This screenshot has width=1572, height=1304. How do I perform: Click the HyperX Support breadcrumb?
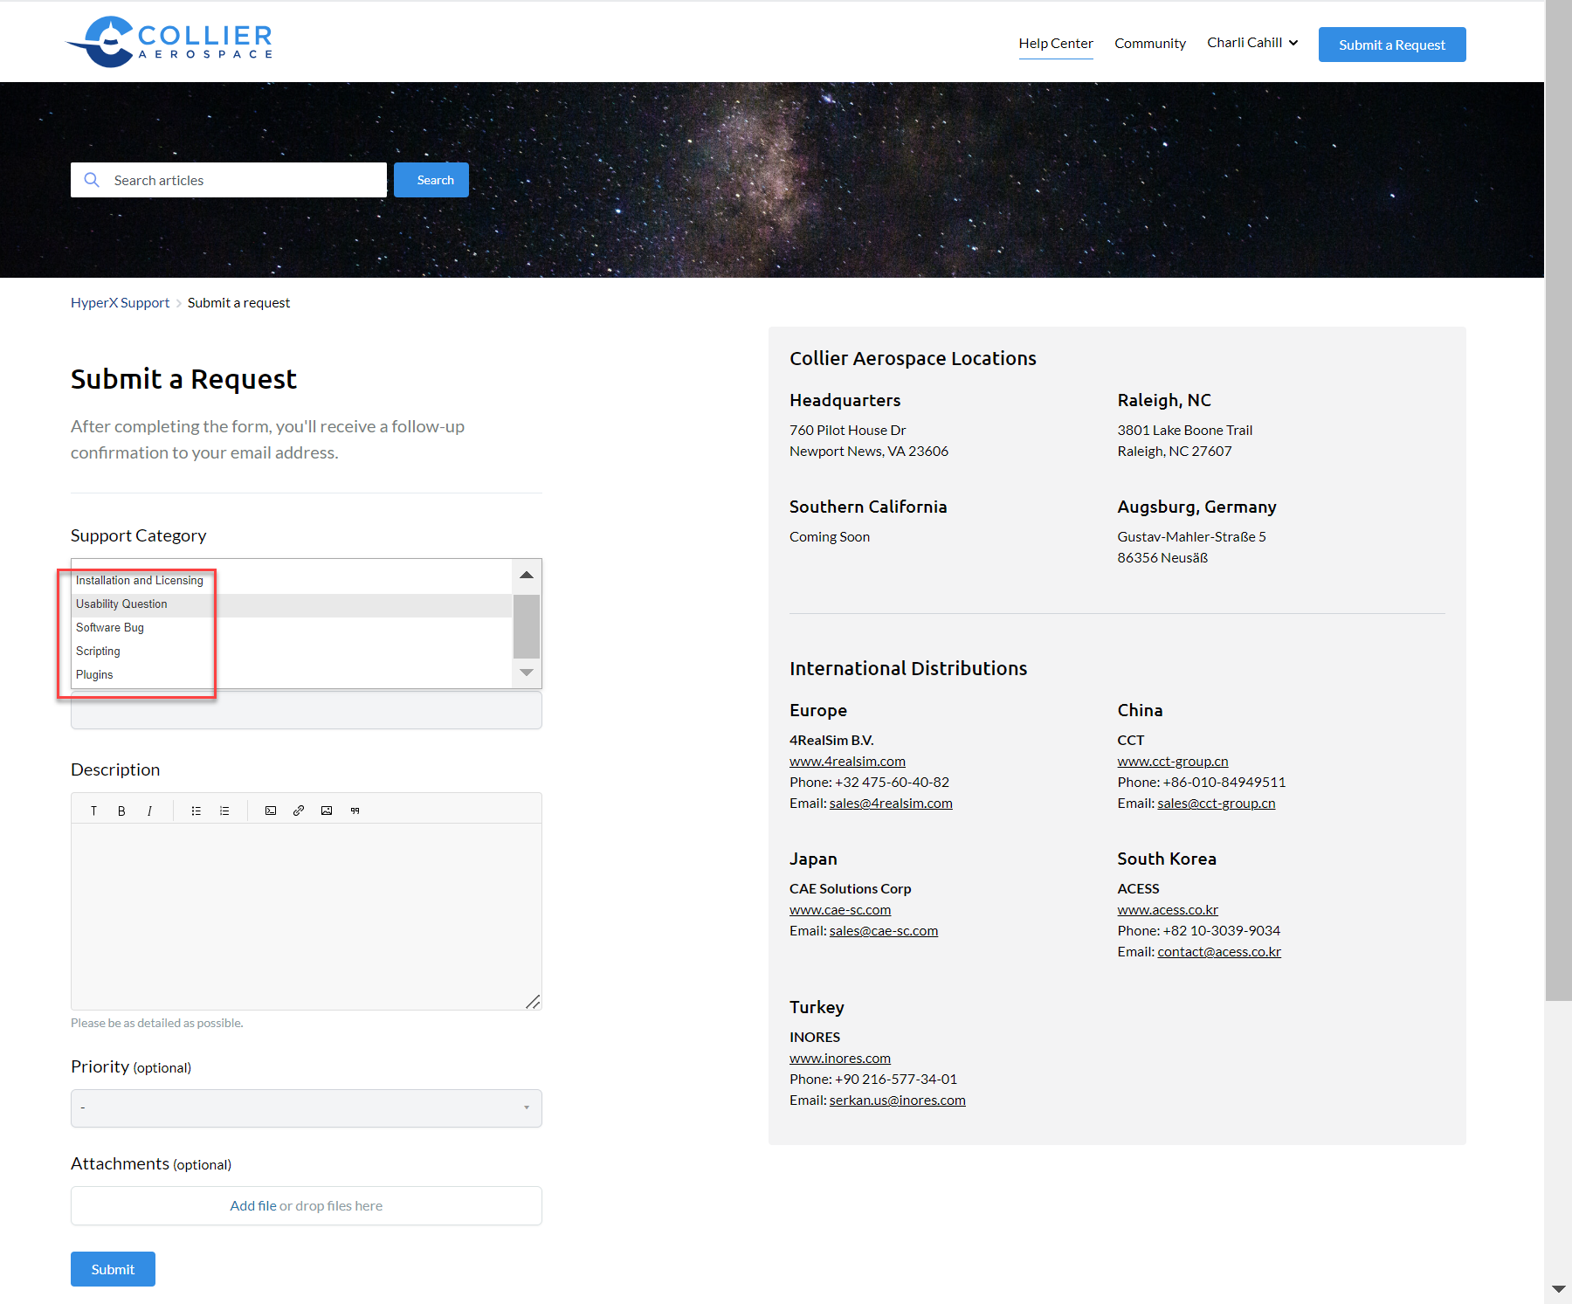point(121,302)
